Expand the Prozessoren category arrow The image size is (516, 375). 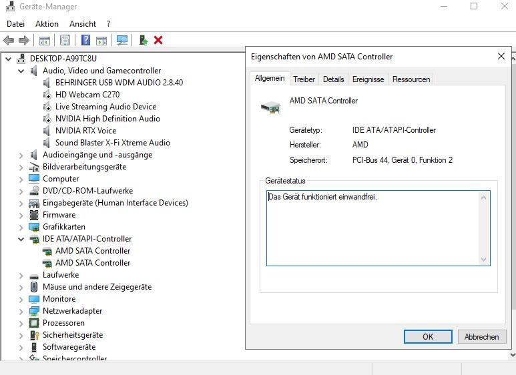tap(21, 324)
